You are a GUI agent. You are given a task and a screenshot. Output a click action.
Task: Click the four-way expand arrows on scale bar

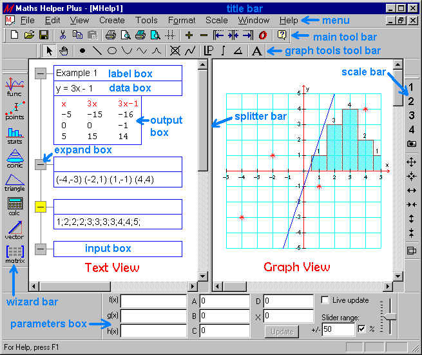pos(411,162)
